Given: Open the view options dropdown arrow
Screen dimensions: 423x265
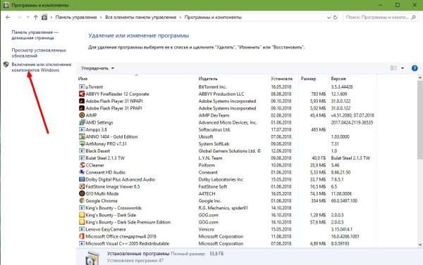Looking at the screenshot, I should pos(403,68).
